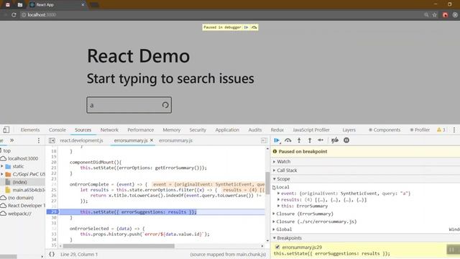Viewport: 460px width, 259px height.
Task: Expand Closure (./src/errorsummary.js) scope
Action: (x=274, y=222)
